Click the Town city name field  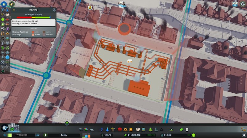coord(64,135)
